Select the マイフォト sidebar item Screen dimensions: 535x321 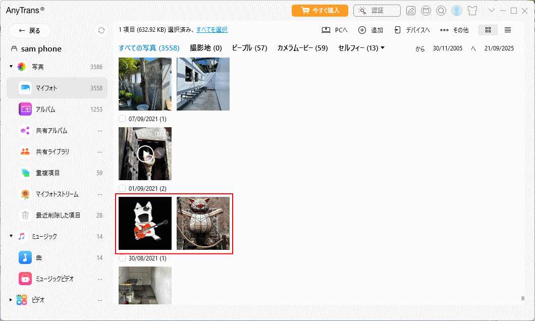57,88
